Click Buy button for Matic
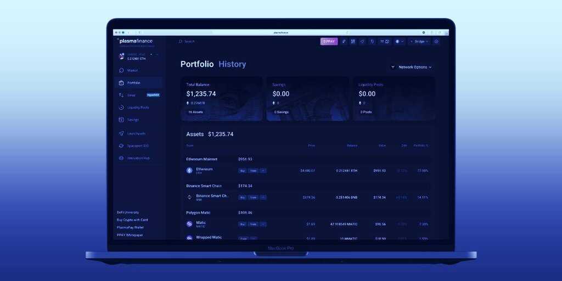Viewport: 562px width, 281px height. [242, 224]
